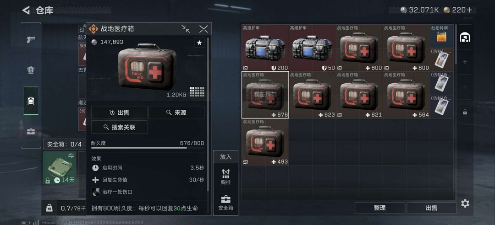This screenshot has height=225, width=495.
Task: Click the 来源 source search button
Action: 176,112
